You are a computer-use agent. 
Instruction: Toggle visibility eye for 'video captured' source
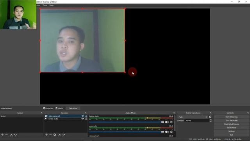82,116
